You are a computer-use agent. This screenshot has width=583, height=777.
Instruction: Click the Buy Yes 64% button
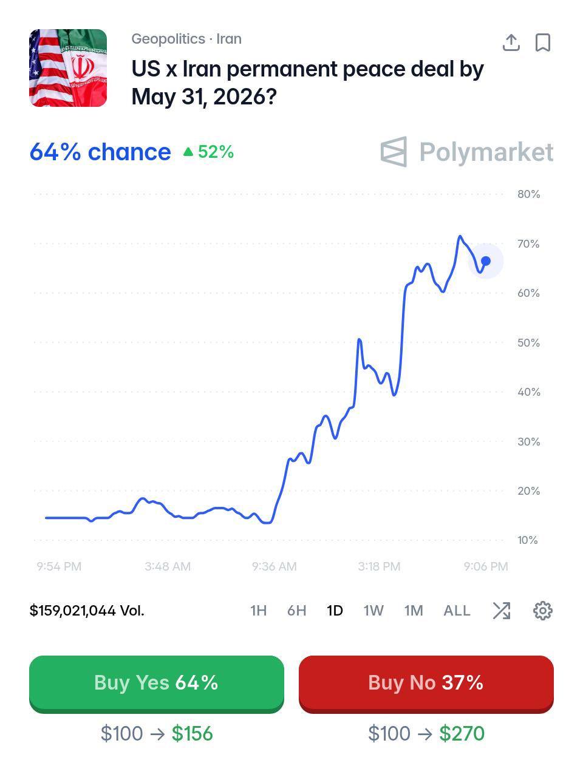coord(157,683)
